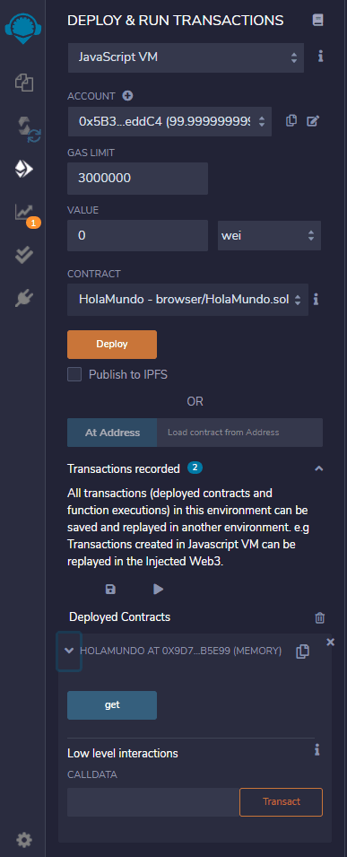Open the File Explorers sidebar icon

[24, 83]
